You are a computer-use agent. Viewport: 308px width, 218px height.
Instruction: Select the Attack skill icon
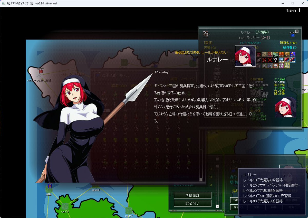(281, 54)
